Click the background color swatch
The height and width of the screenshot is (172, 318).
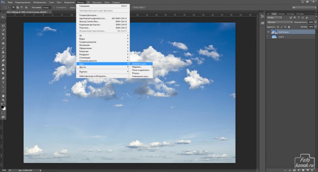pyautogui.click(x=4, y=108)
